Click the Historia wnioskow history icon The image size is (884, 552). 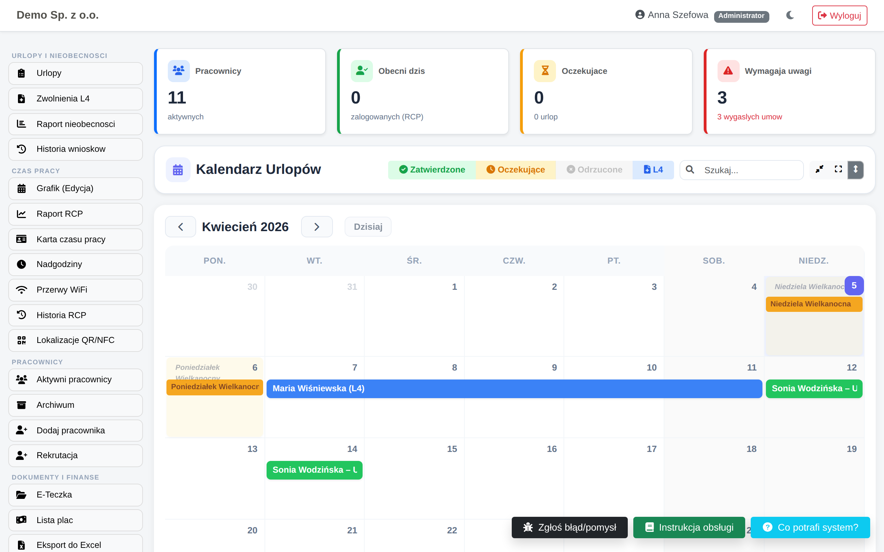pyautogui.click(x=21, y=149)
